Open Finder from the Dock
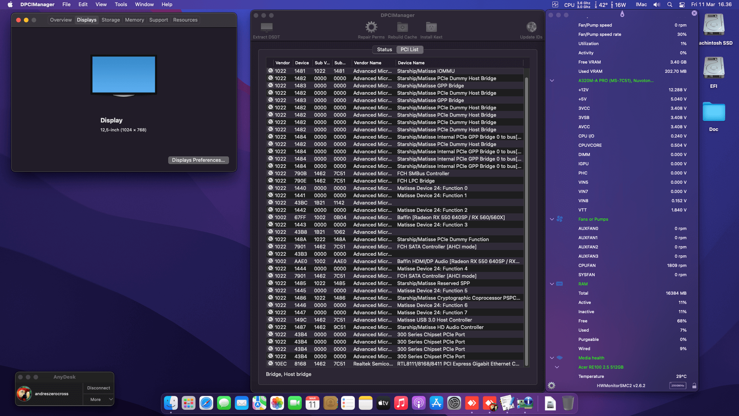The width and height of the screenshot is (739, 416). [171, 403]
